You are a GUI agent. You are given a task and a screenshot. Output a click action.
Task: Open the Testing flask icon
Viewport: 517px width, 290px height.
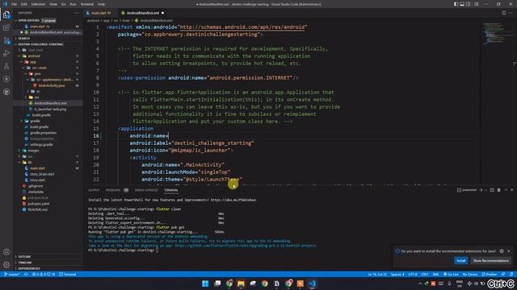6,66
